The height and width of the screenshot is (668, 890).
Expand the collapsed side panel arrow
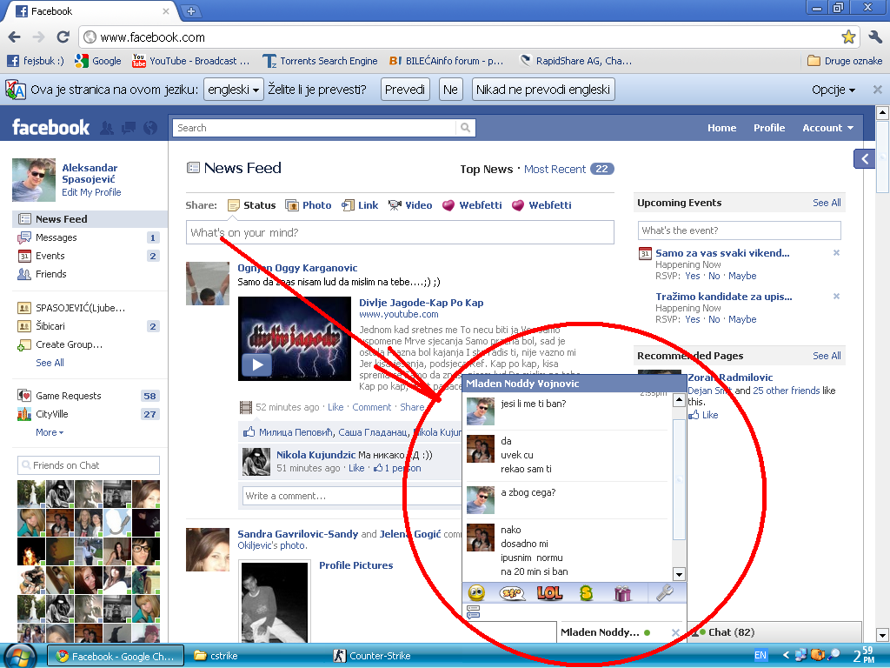[865, 158]
